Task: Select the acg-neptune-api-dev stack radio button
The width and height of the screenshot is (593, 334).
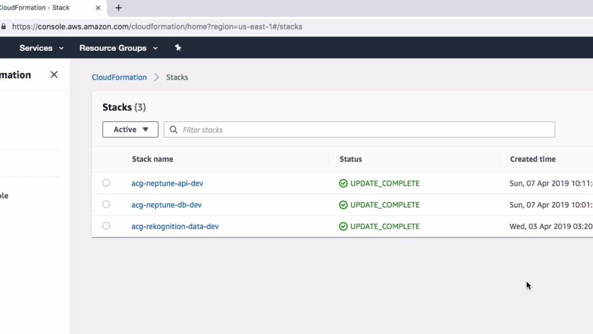Action: click(106, 183)
